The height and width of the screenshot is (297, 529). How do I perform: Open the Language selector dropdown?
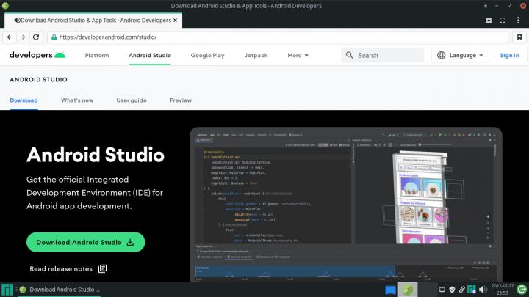pyautogui.click(x=461, y=55)
